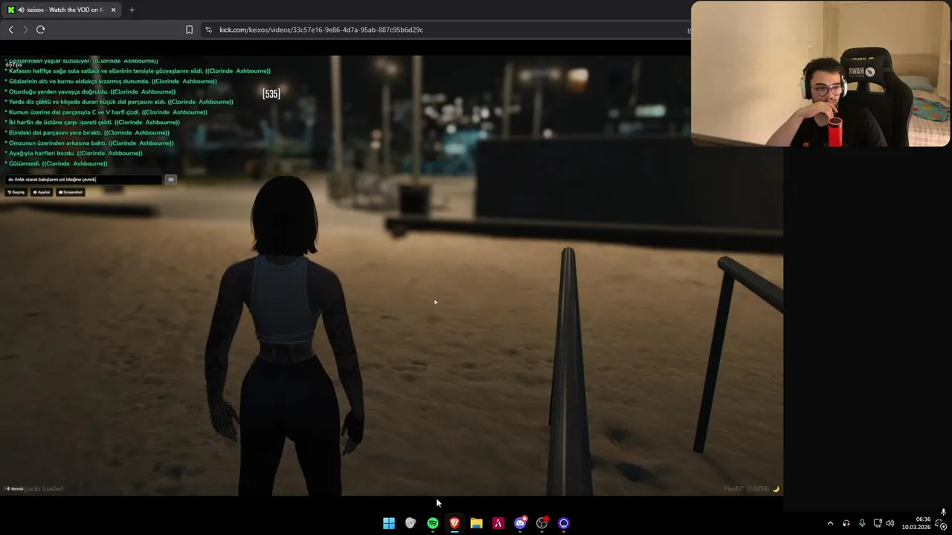Screen dimensions: 952x535
Task: Open the Windows Start menu
Action: tap(389, 523)
